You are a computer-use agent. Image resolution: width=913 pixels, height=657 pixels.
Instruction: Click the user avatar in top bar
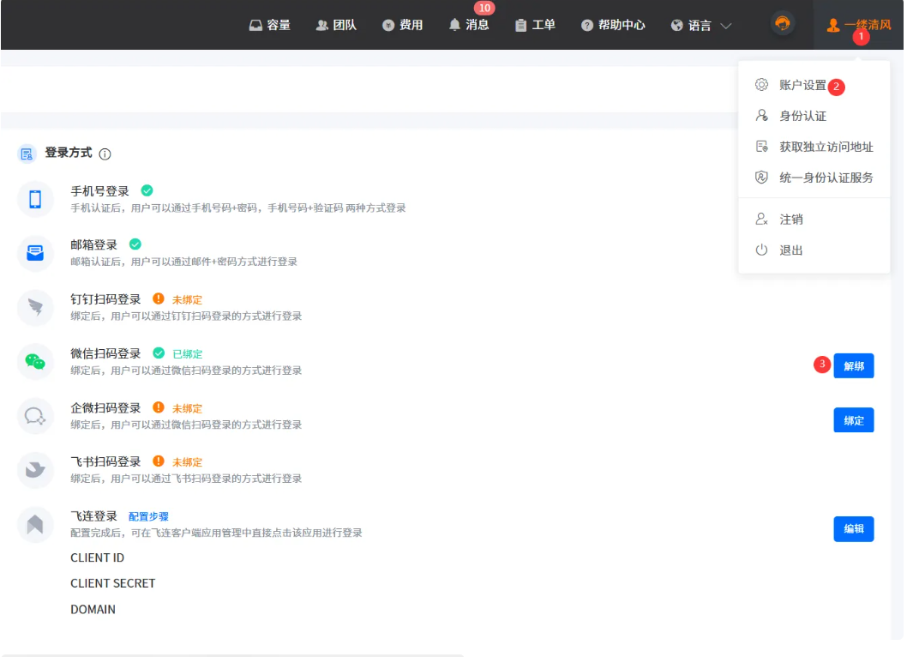click(x=782, y=24)
